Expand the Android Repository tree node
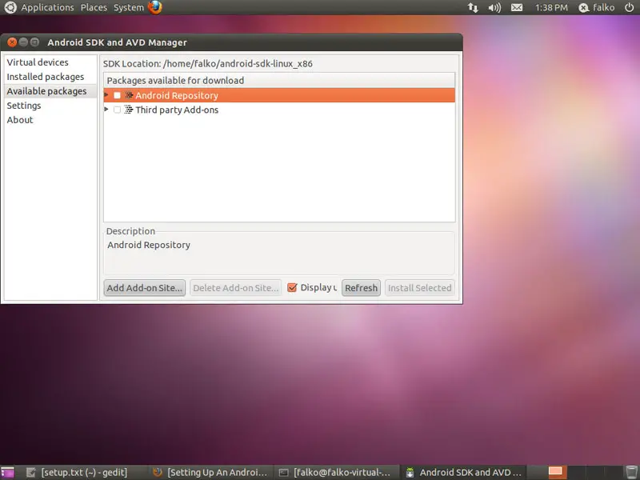The height and width of the screenshot is (480, 640). (x=106, y=94)
